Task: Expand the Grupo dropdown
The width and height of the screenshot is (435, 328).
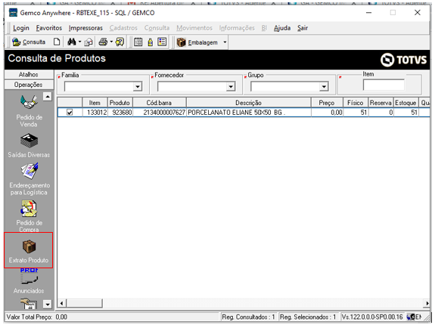Action: coord(324,87)
